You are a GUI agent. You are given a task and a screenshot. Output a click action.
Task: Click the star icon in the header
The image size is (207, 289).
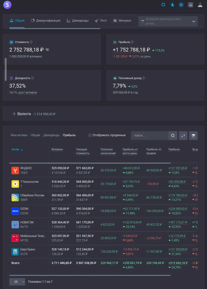pos(172,5)
